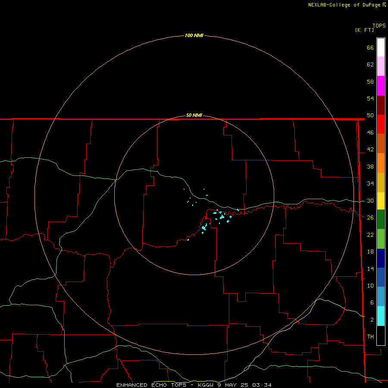This screenshot has width=388, height=388.
Task: Click the "42" legend value
Action: tap(370, 150)
